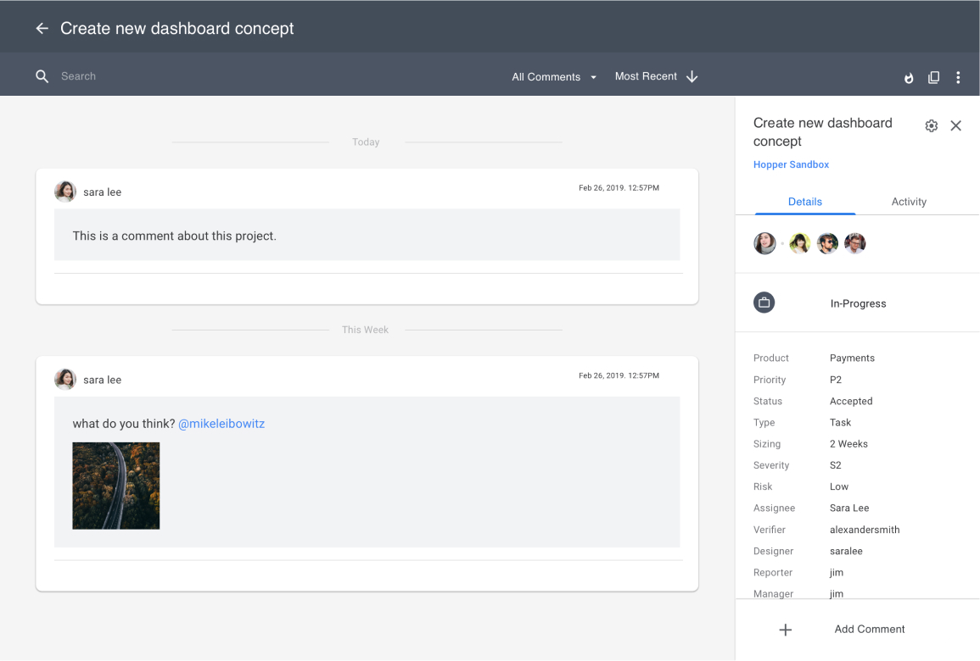Toggle Most Recent sort order

pos(656,76)
